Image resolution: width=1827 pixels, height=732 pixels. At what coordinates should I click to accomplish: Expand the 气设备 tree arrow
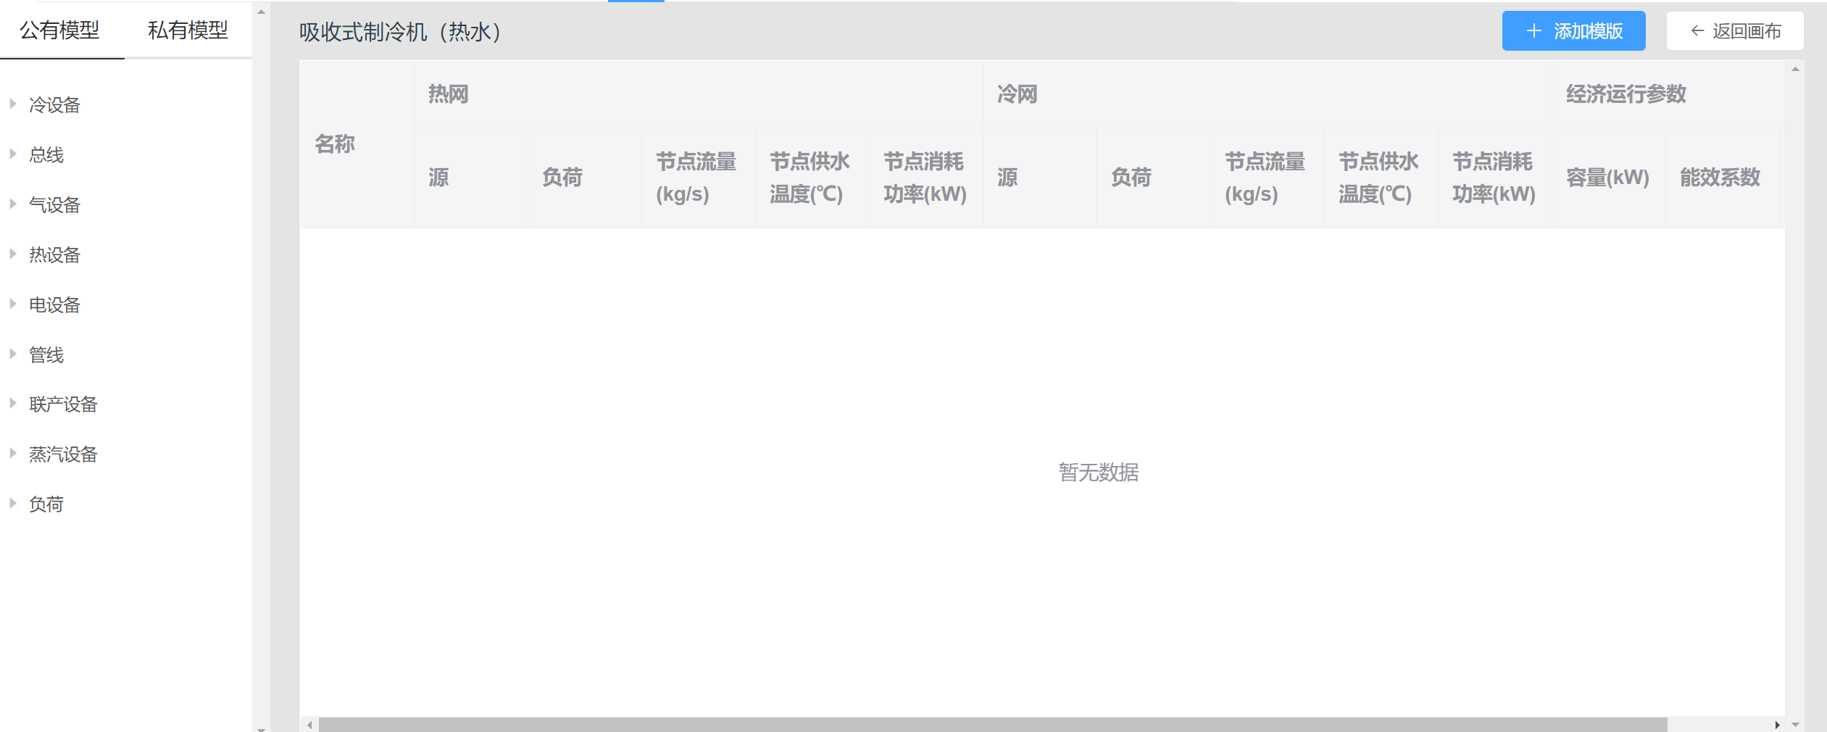tap(13, 204)
